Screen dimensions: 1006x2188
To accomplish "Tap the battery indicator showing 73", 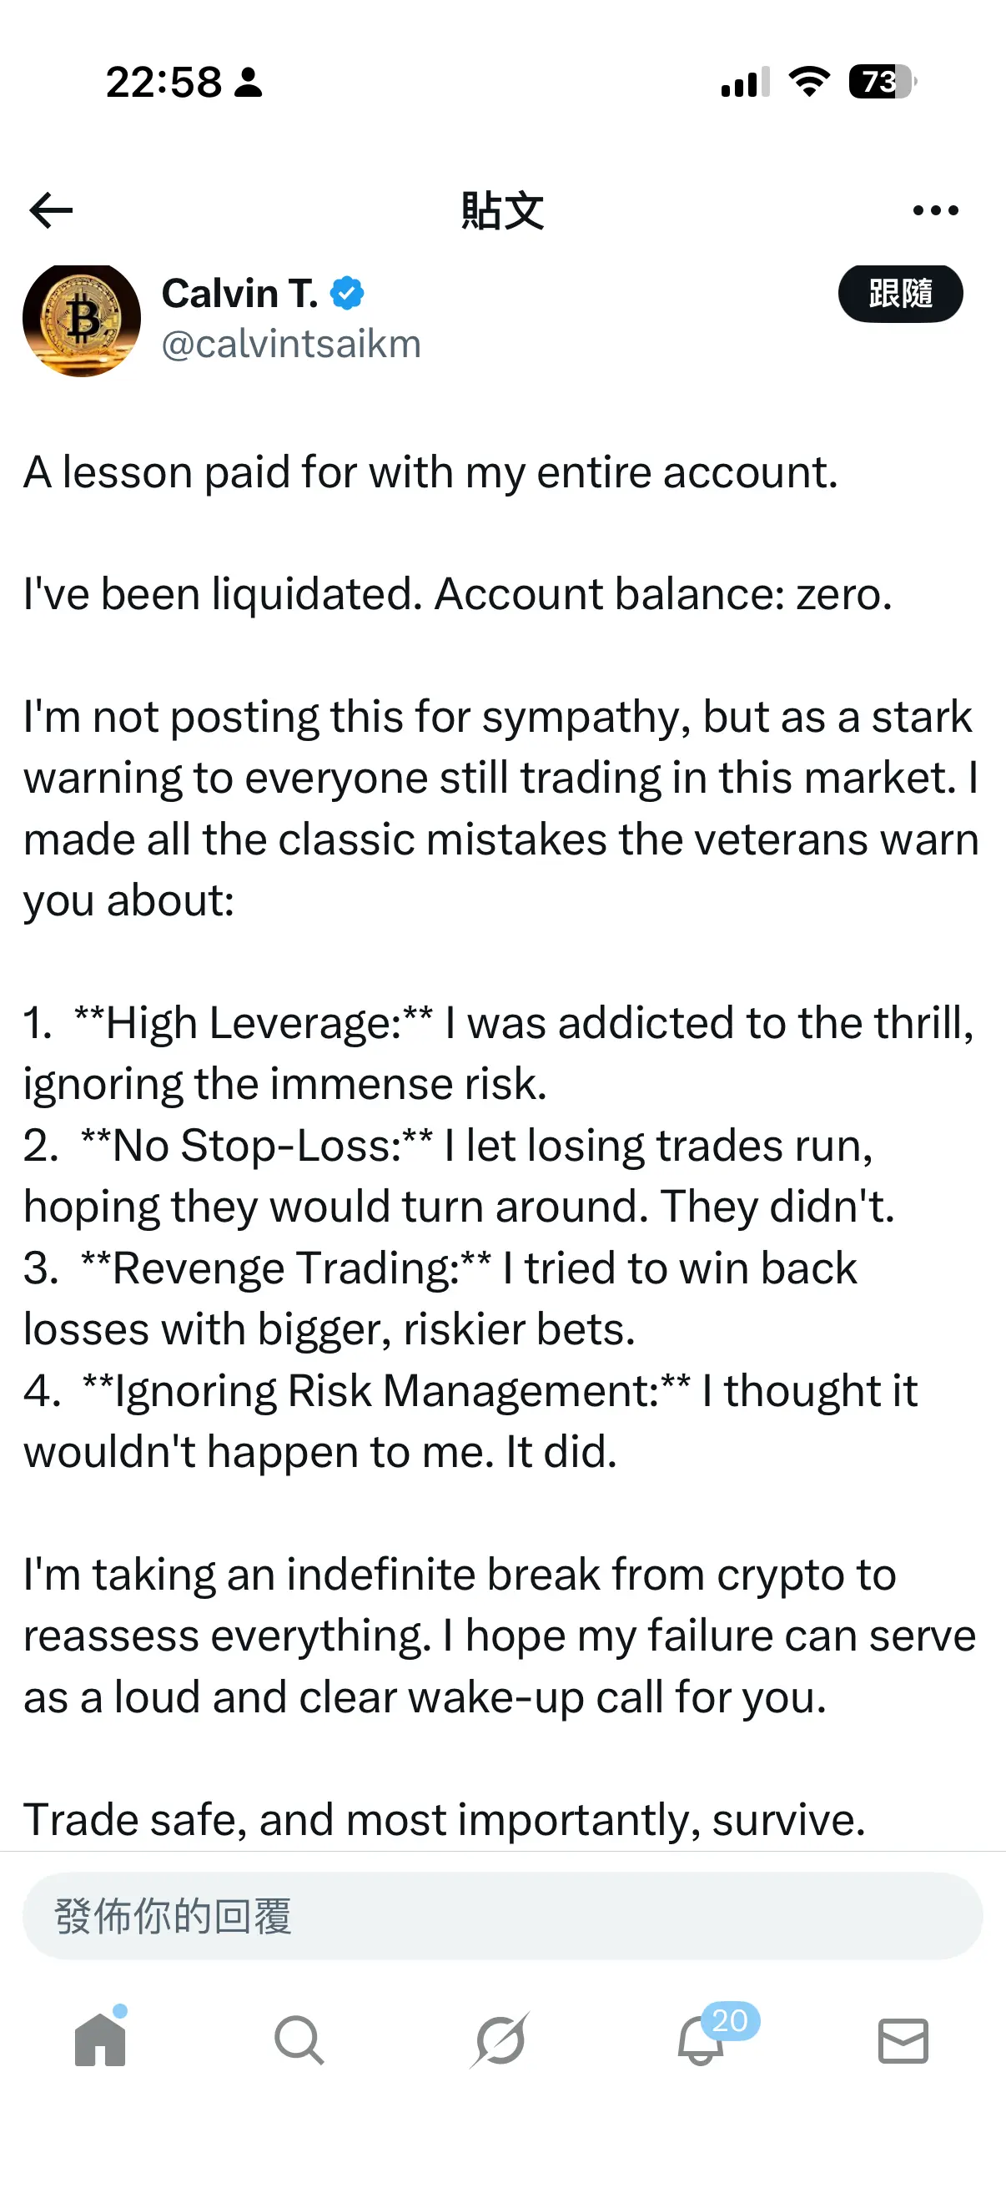I will point(881,83).
